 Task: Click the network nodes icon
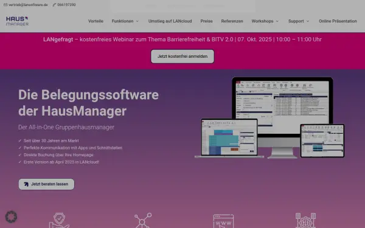click(x=142, y=220)
